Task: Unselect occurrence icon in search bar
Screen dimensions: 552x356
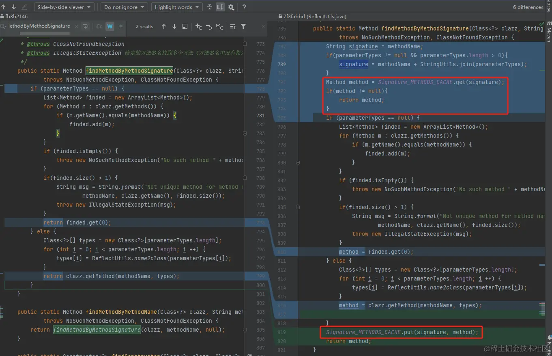Action: coord(209,26)
